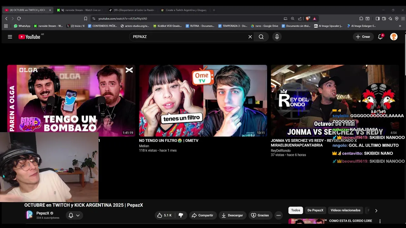Share this page via the share icon
This screenshot has height=228, width=406.
tap(300, 19)
